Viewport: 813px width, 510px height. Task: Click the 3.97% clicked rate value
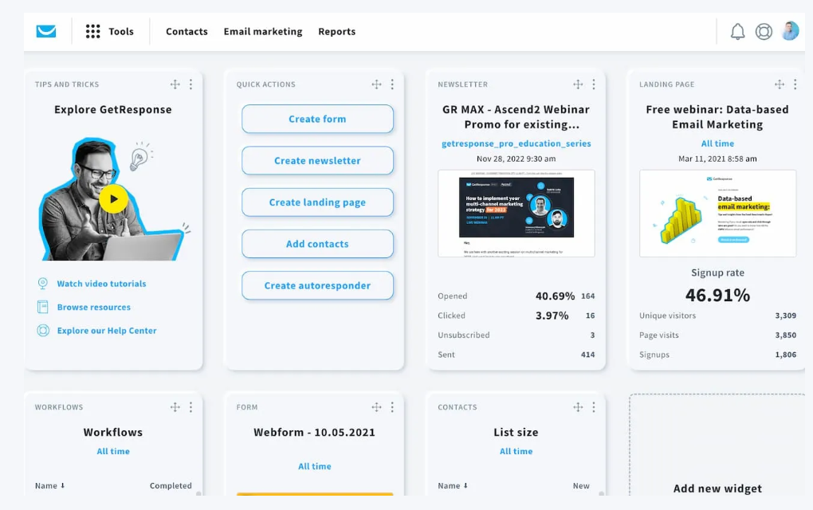pyautogui.click(x=552, y=316)
